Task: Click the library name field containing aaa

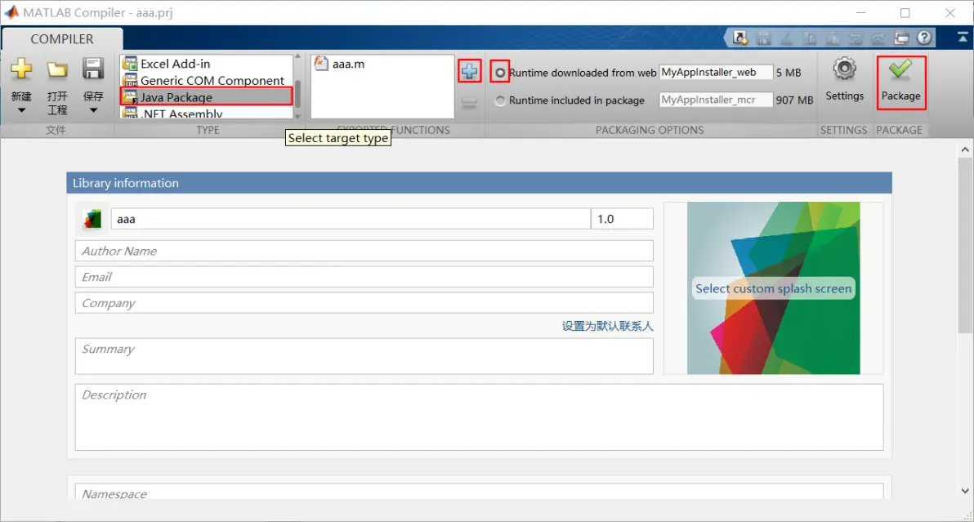Action: (351, 218)
